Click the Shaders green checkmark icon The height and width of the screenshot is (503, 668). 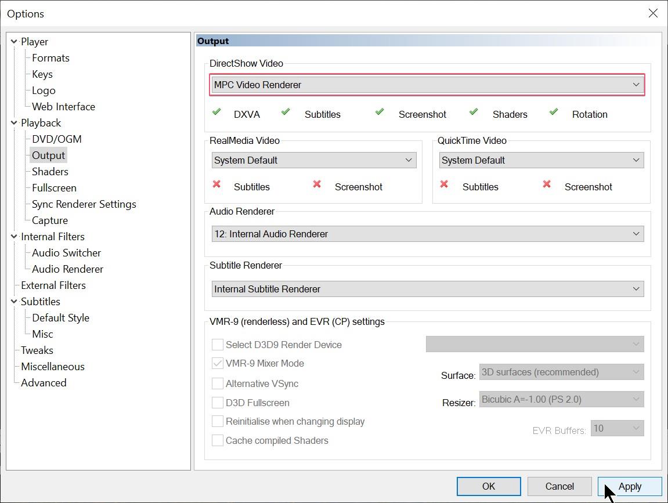click(474, 111)
